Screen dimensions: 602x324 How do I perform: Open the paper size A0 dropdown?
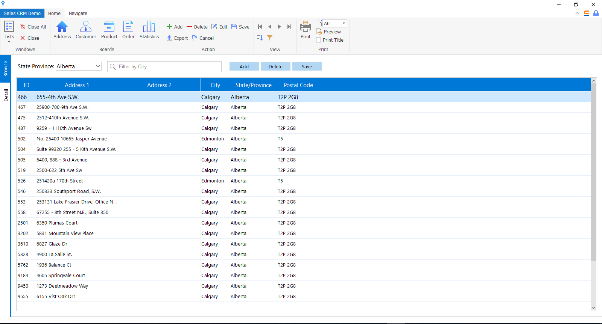pyautogui.click(x=344, y=23)
